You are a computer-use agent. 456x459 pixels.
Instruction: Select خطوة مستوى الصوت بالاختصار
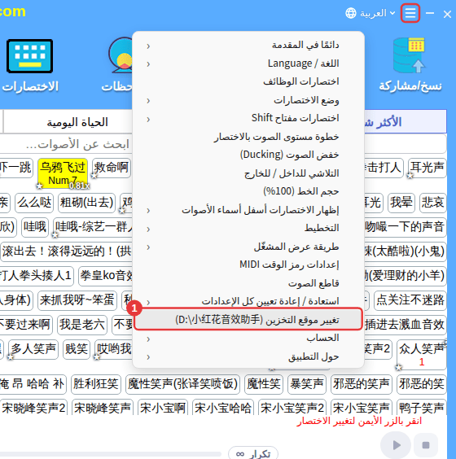tap(248, 137)
